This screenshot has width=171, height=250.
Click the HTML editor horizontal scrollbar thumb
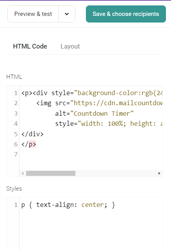pos(51,173)
